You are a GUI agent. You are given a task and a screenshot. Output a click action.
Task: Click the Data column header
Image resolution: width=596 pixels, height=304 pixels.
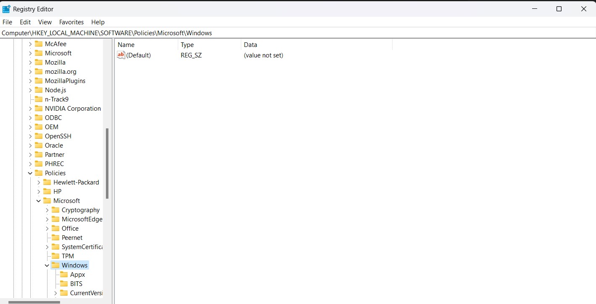(251, 45)
